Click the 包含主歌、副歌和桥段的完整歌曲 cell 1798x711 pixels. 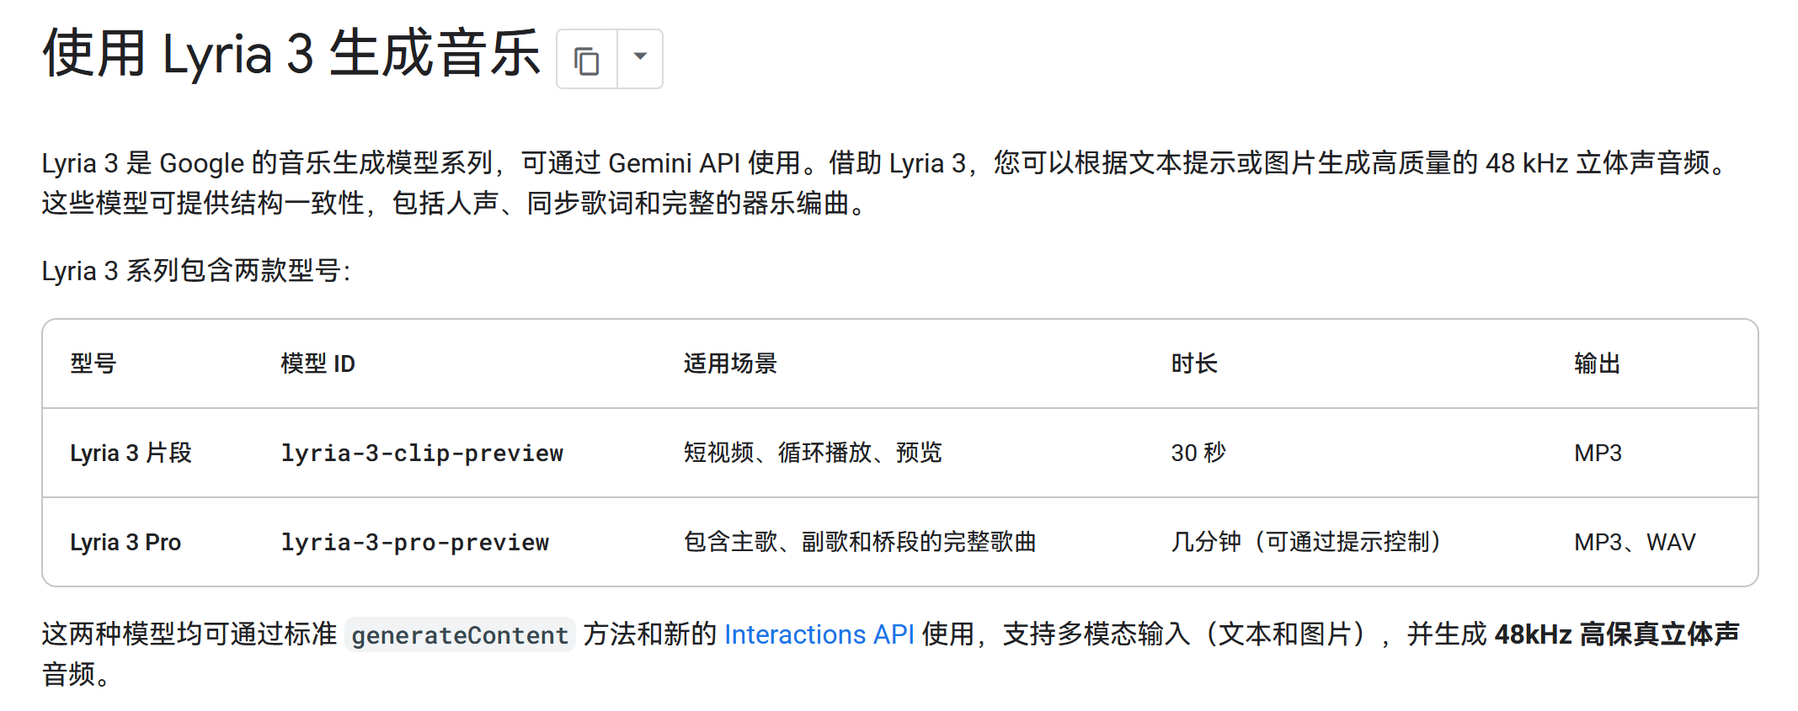click(860, 543)
